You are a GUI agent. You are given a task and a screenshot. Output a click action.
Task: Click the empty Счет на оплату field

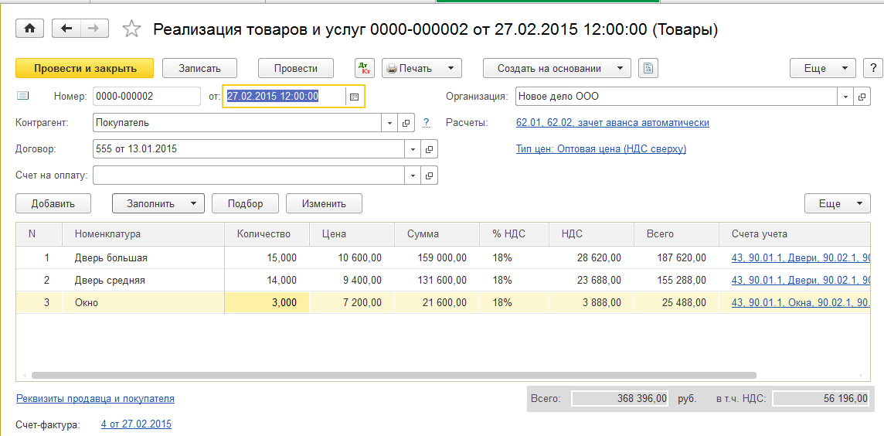click(249, 175)
